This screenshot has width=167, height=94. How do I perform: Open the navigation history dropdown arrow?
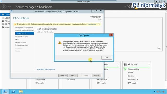[11, 7]
